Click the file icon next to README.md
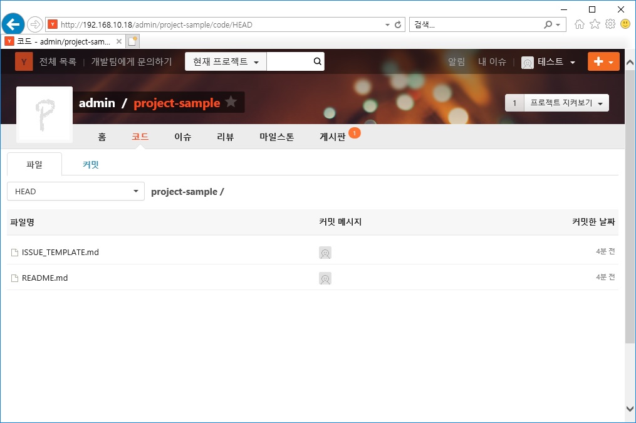636x423 pixels. [14, 278]
